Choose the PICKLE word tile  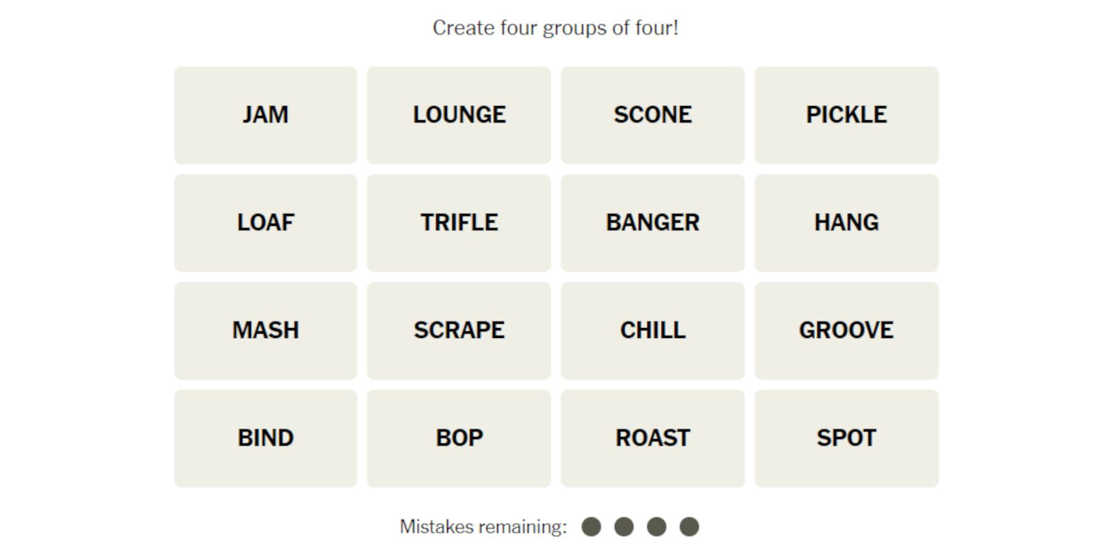pos(846,115)
